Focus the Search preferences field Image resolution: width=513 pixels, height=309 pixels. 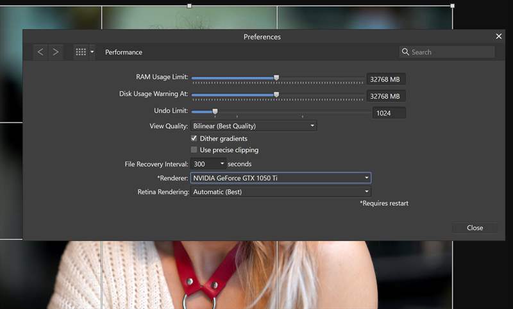(447, 52)
